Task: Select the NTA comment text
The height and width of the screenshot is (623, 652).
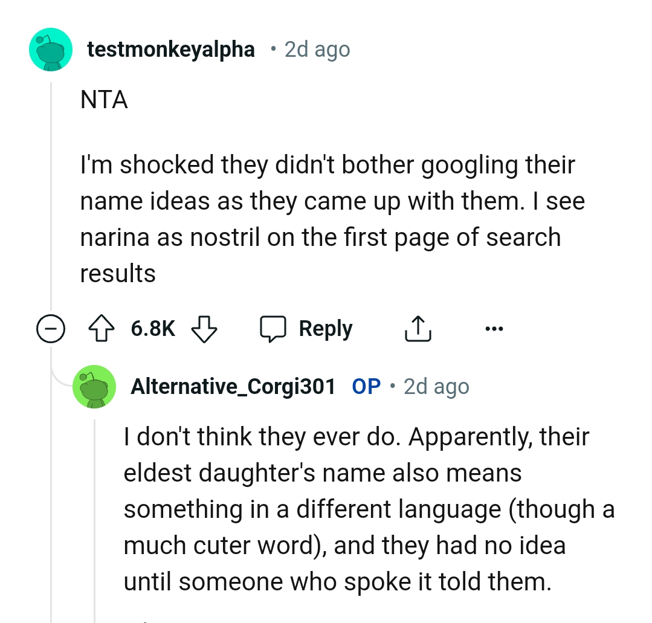Action: click(103, 99)
